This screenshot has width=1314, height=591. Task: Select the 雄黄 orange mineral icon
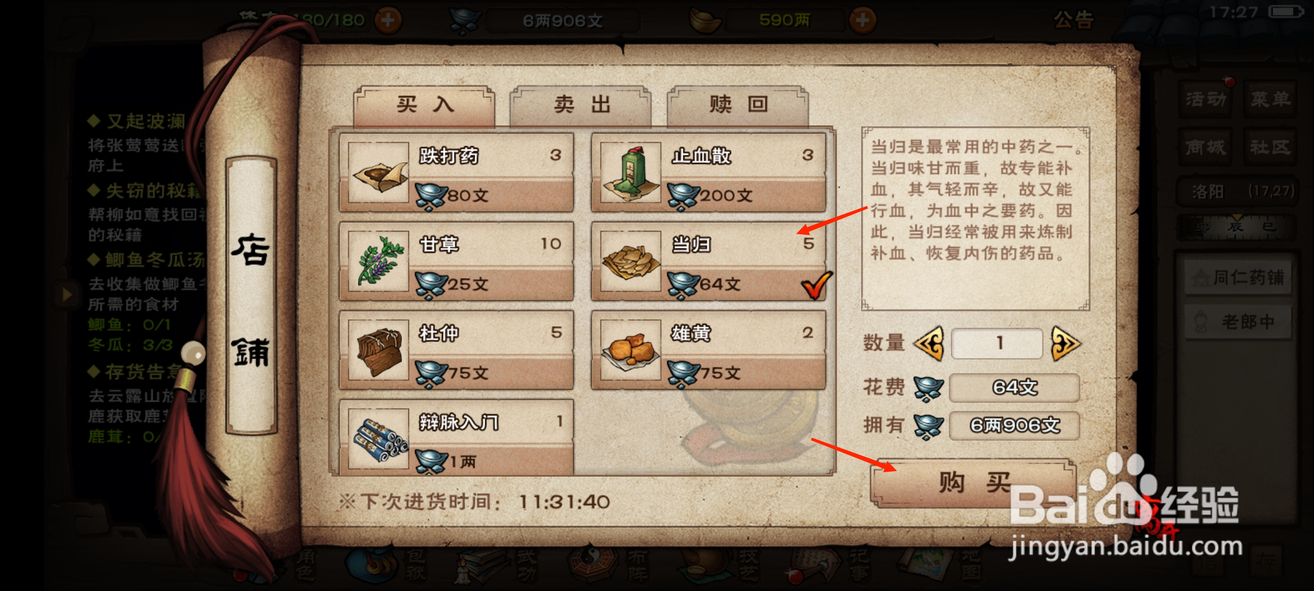[631, 350]
